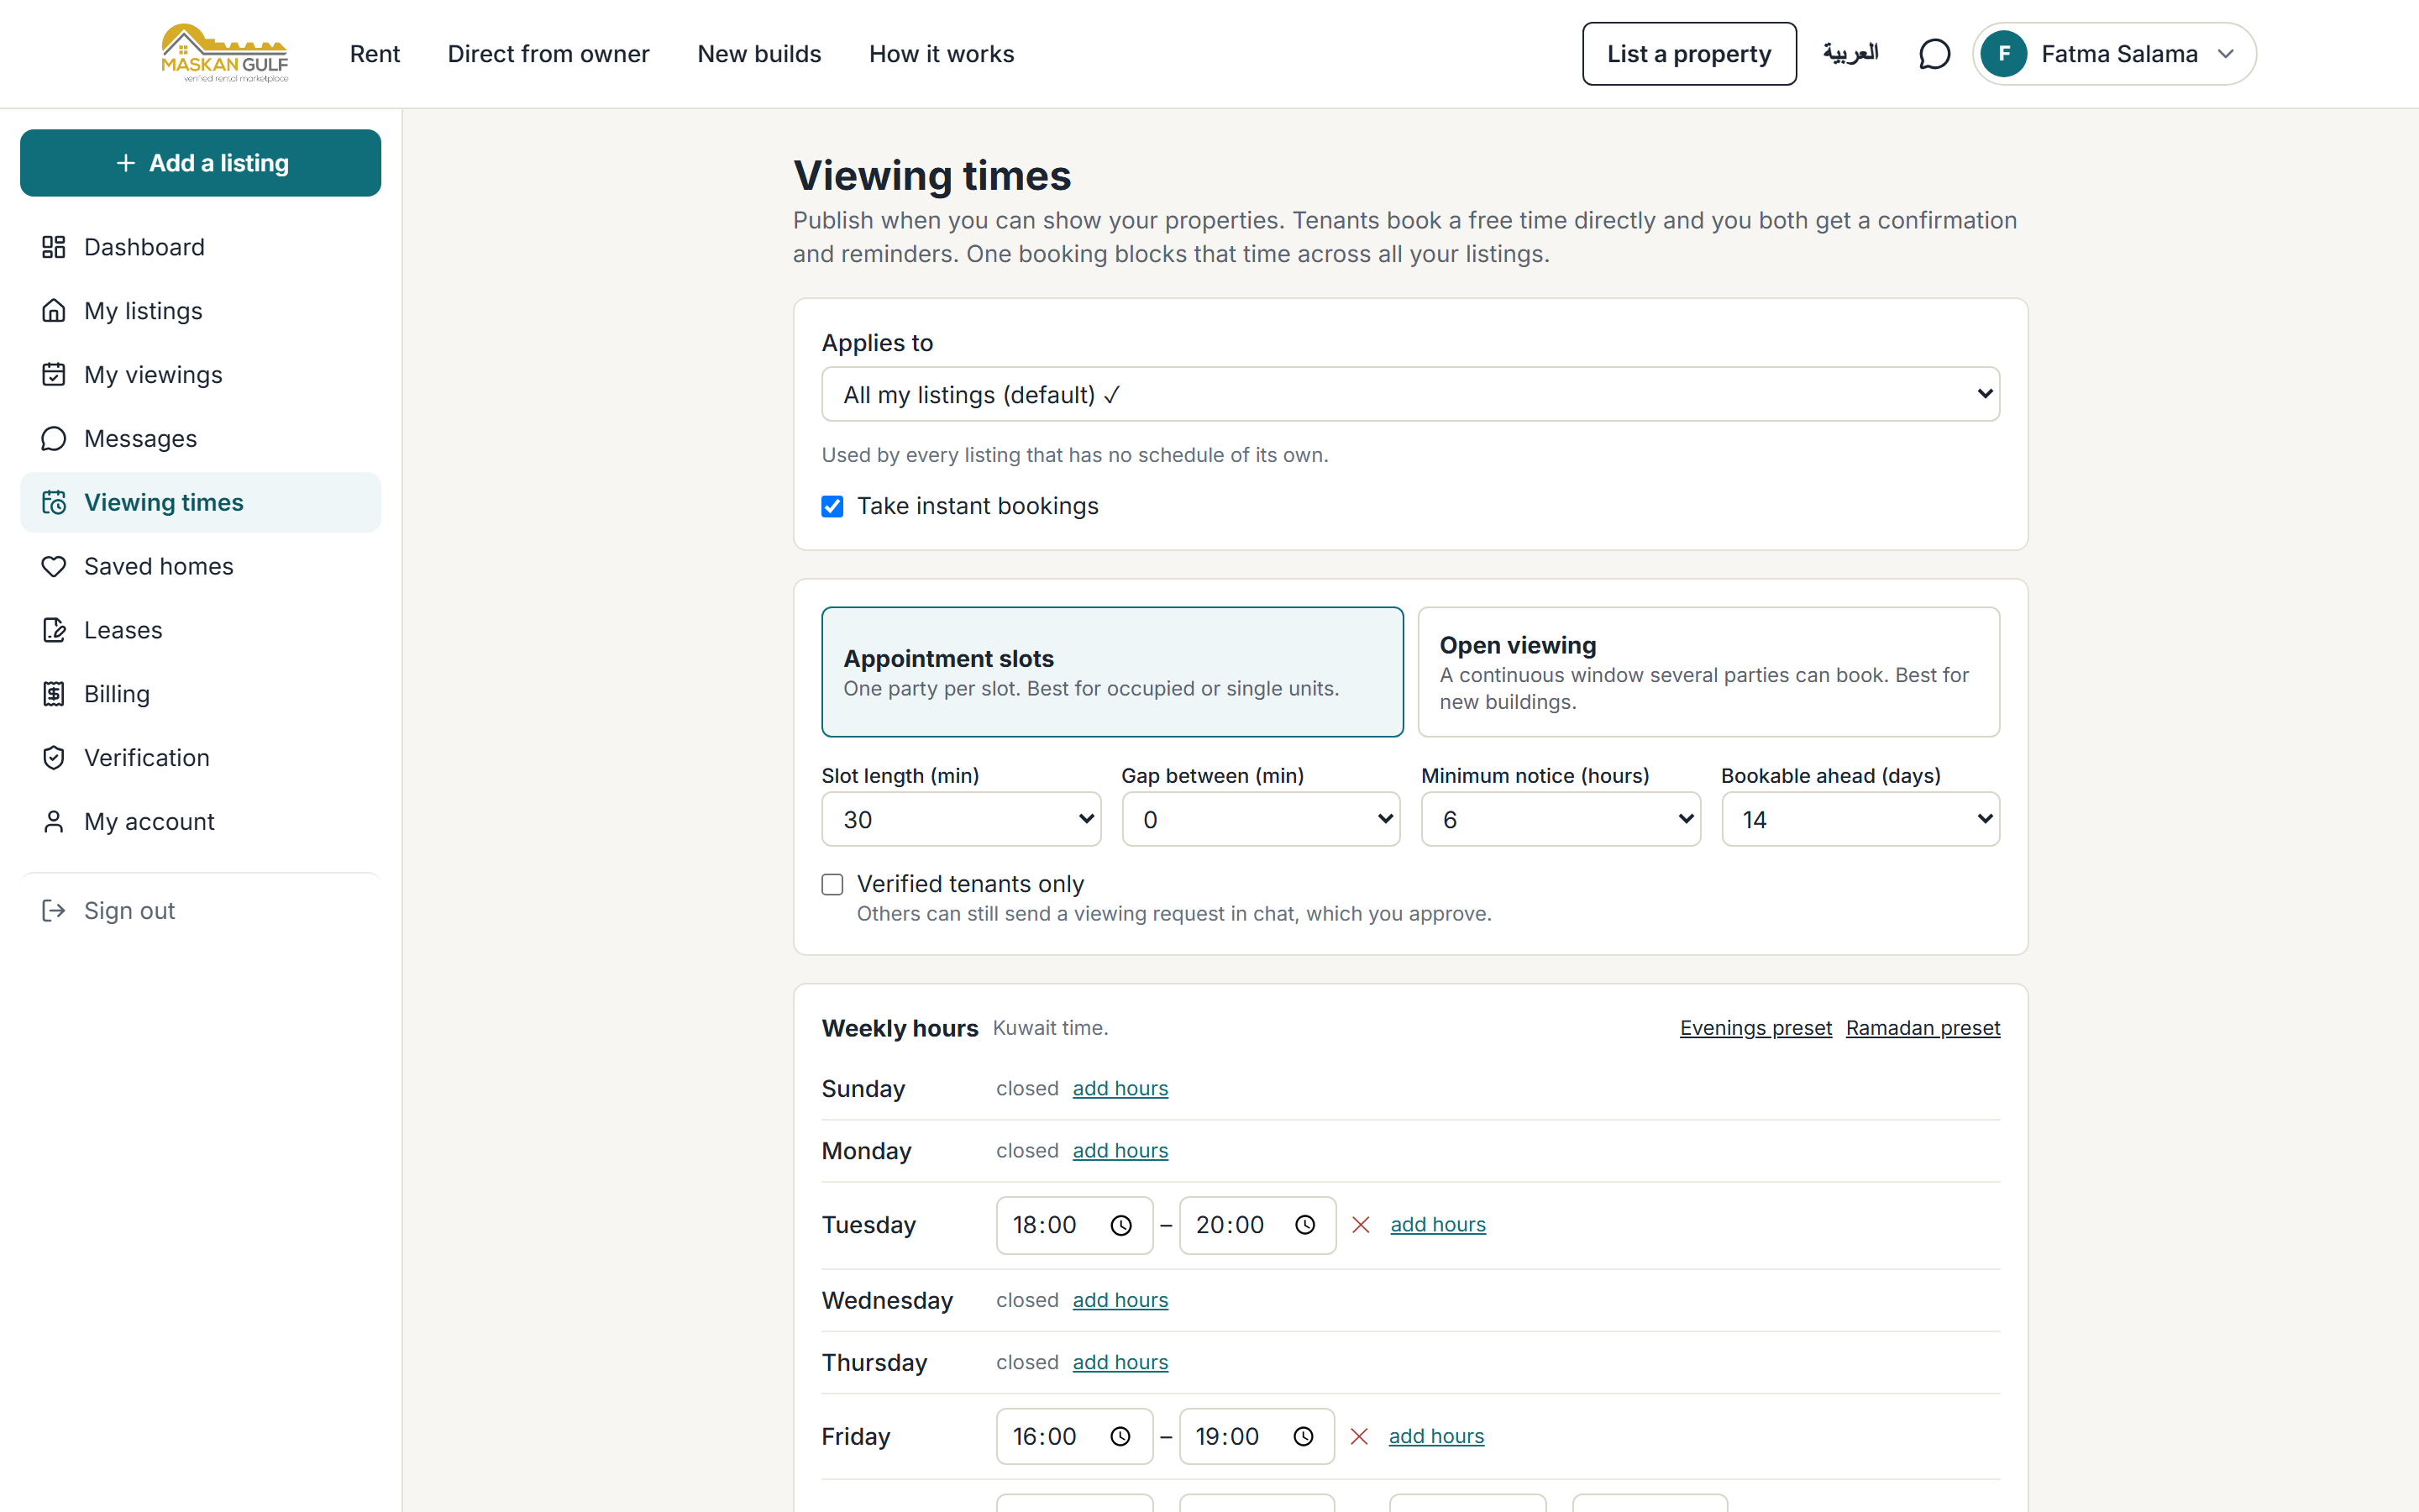Click the Tuesday 20:00 end time field
Image resolution: width=2419 pixels, height=1512 pixels.
point(1257,1226)
